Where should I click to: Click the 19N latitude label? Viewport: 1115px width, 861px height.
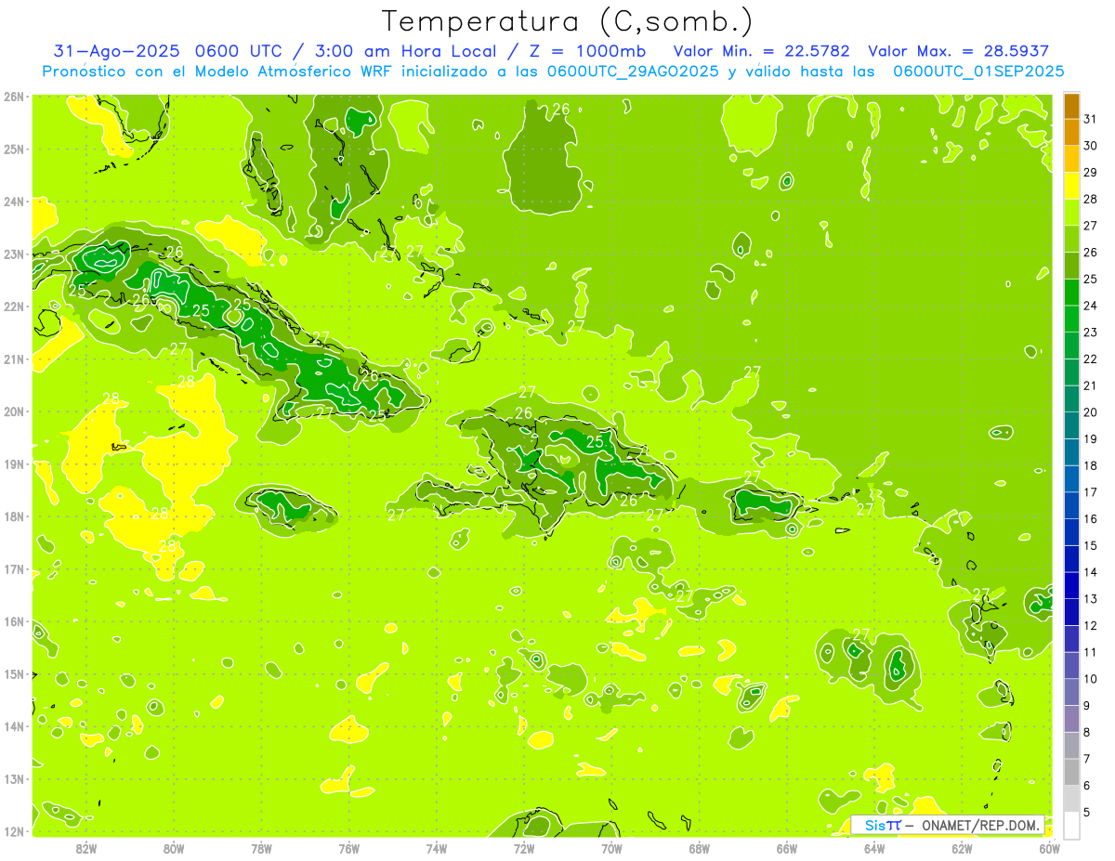(13, 464)
